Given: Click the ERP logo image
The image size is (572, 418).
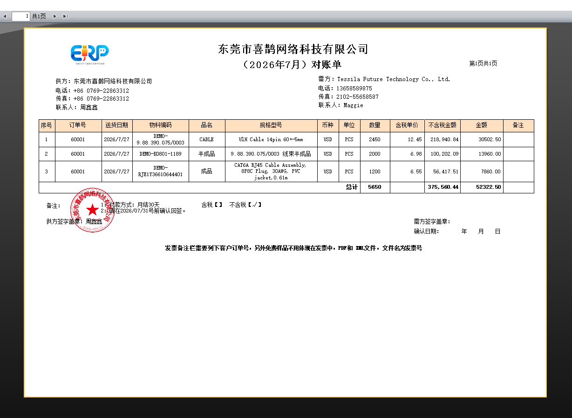Looking at the screenshot, I should [x=89, y=54].
